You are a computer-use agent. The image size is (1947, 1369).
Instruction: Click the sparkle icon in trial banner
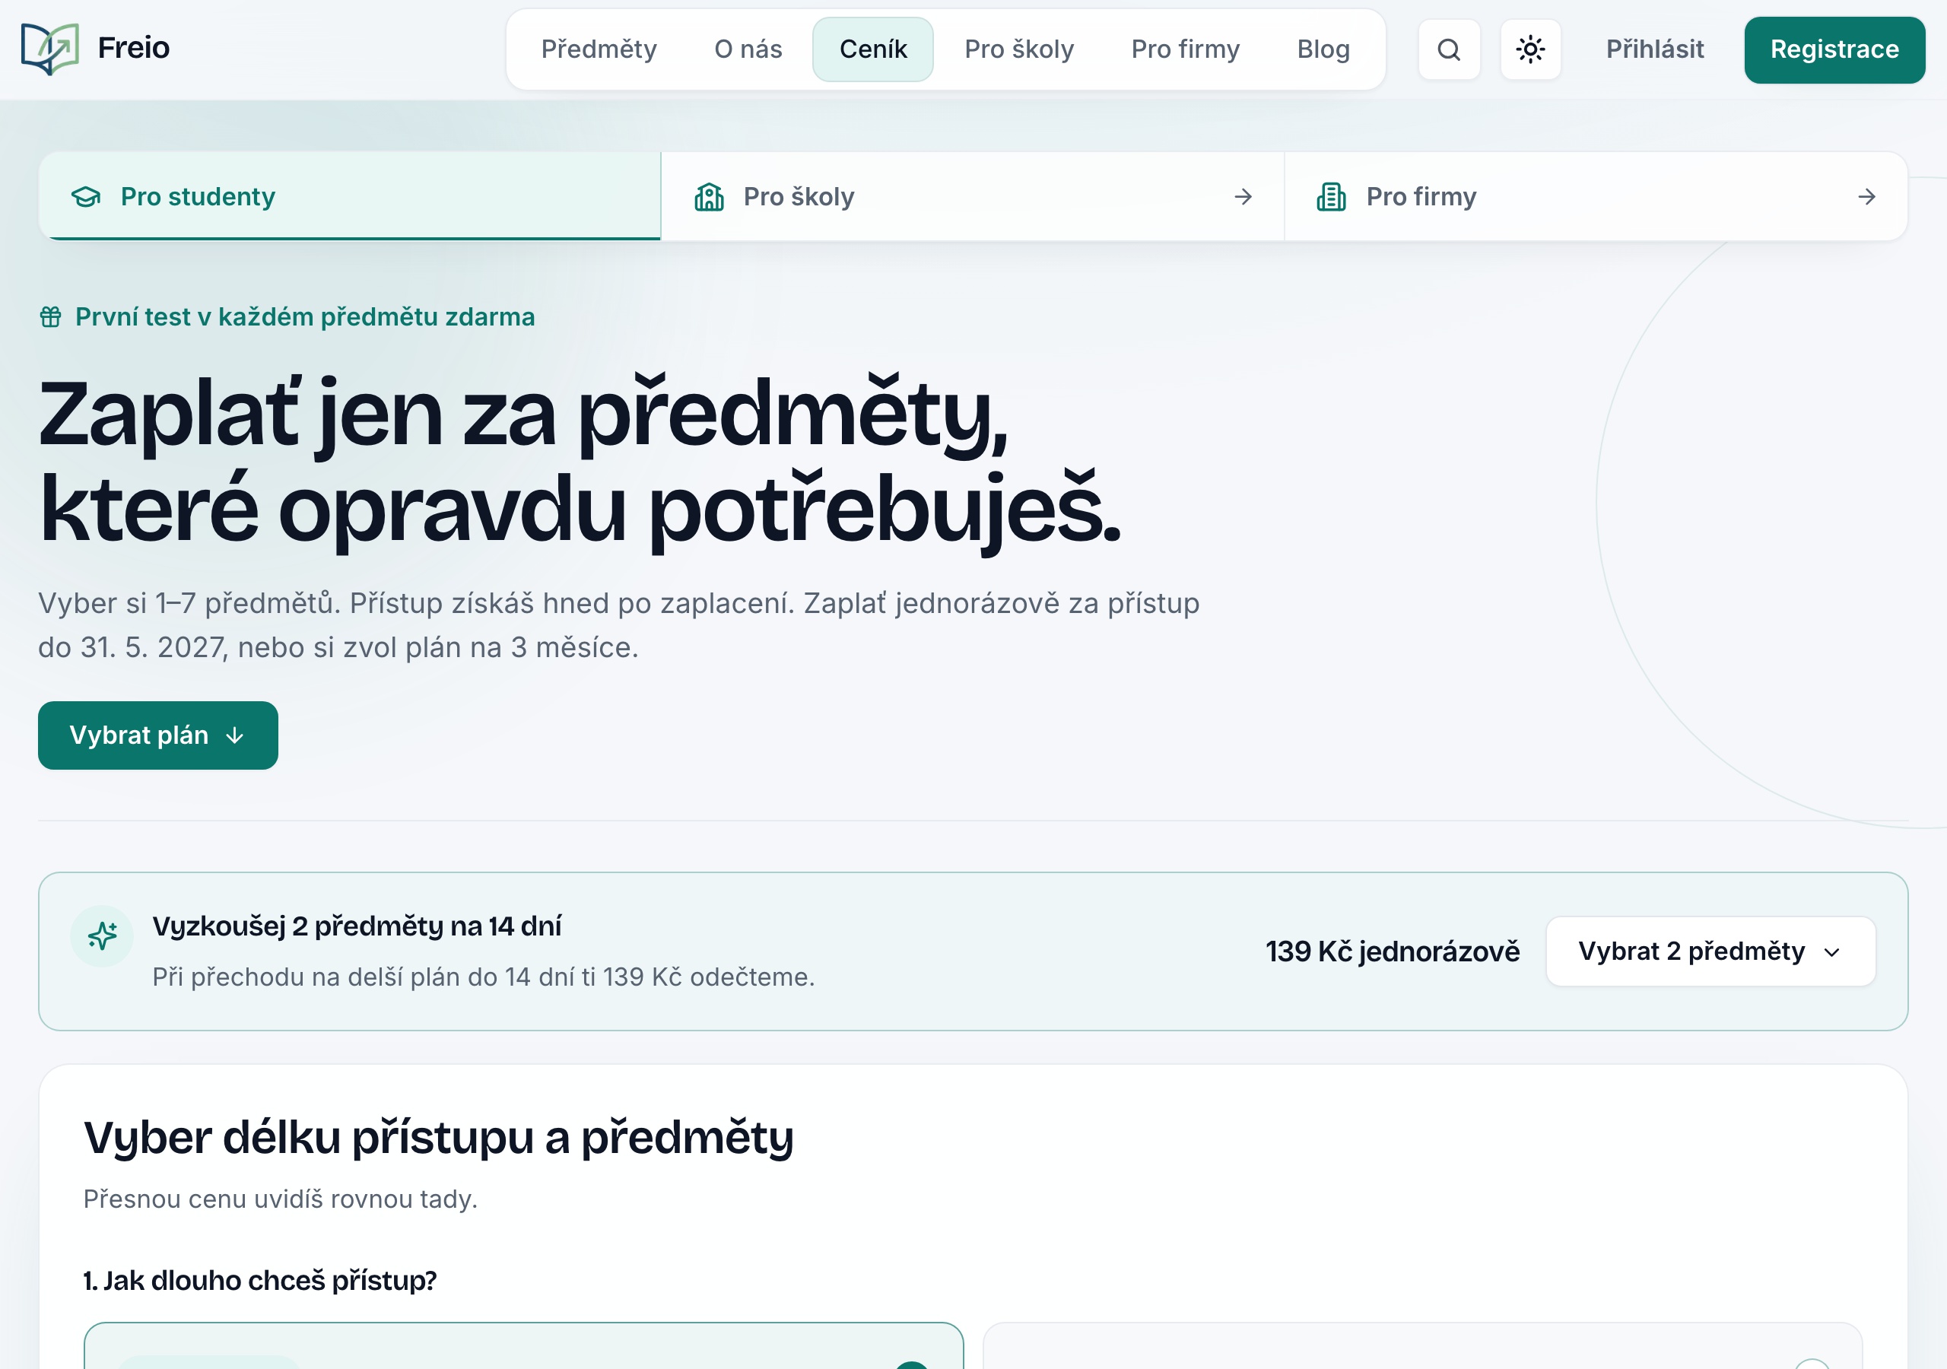point(103,936)
